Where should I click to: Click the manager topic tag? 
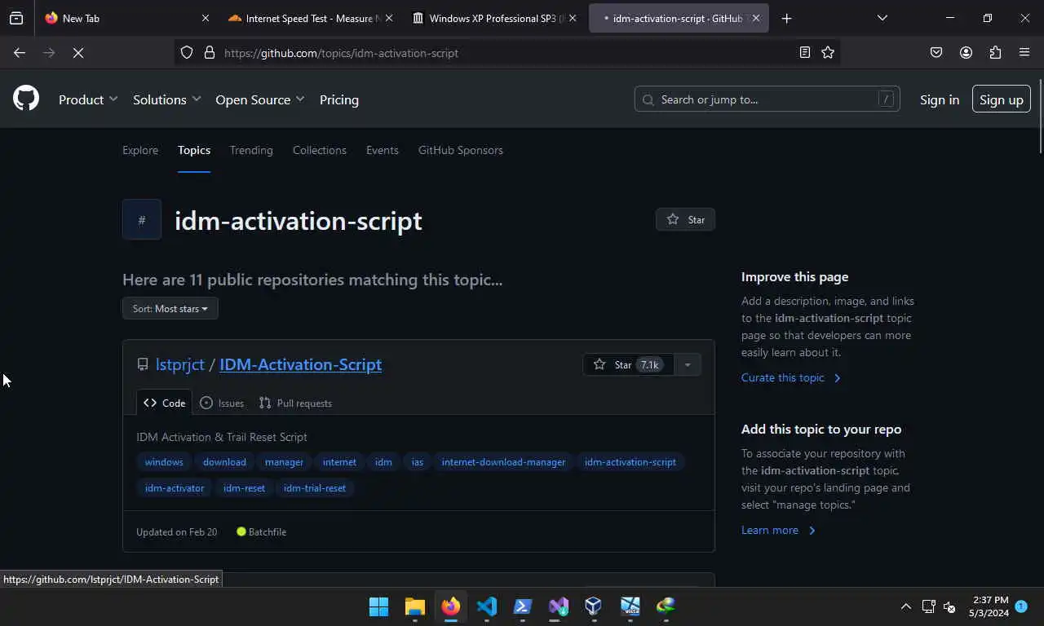pyautogui.click(x=284, y=462)
